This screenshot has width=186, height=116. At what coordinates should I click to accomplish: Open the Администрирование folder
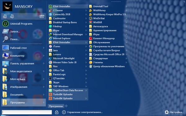pyautogui.click(x=108, y=31)
